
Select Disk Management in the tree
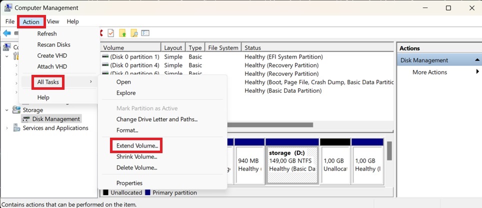[x=55, y=119]
